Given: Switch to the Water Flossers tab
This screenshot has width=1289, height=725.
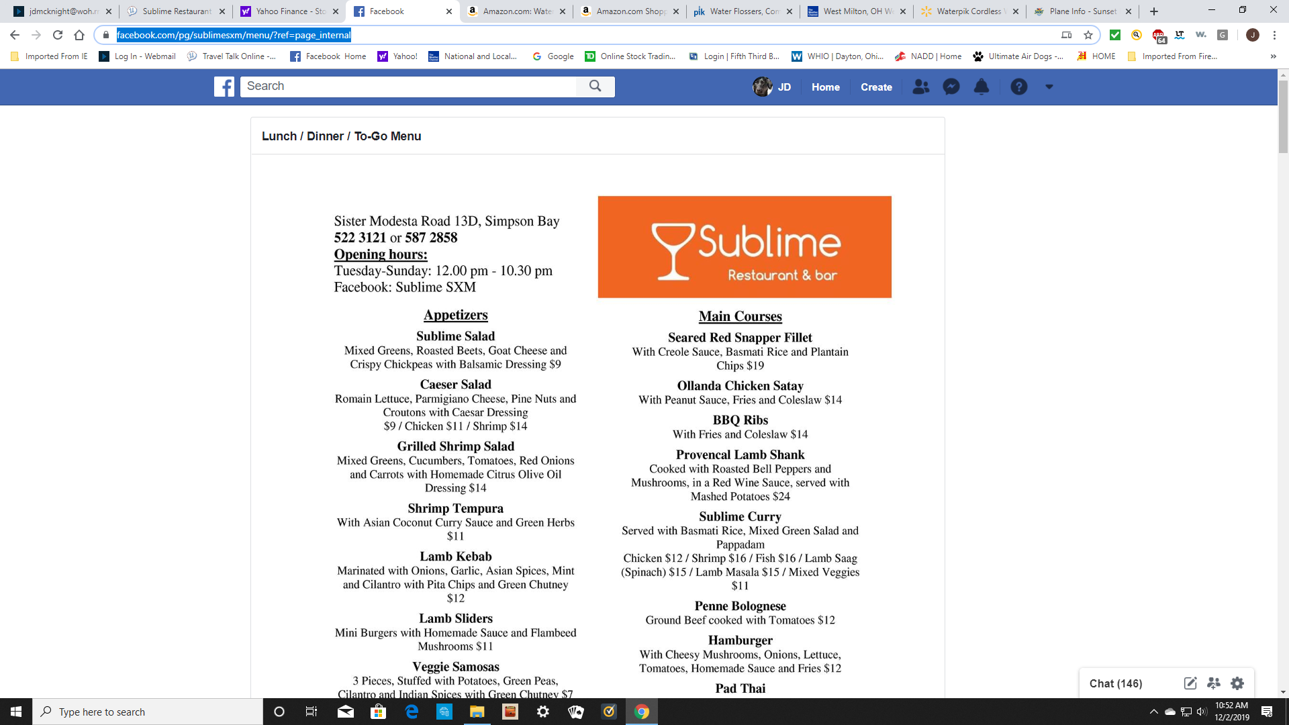Looking at the screenshot, I should pyautogui.click(x=743, y=11).
